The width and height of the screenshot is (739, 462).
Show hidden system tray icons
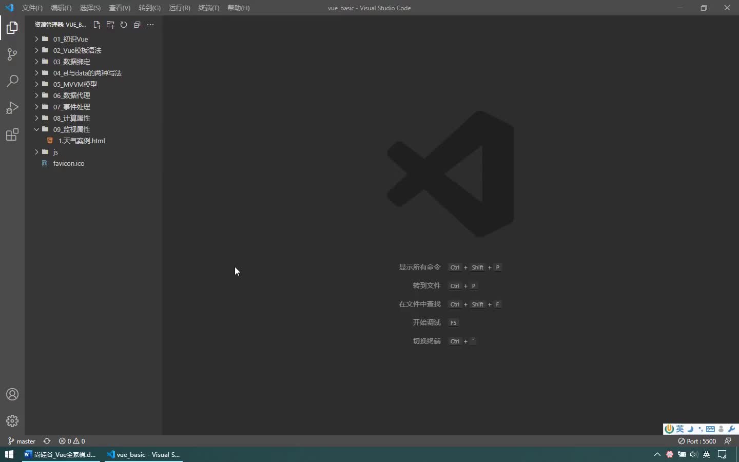pyautogui.click(x=657, y=454)
